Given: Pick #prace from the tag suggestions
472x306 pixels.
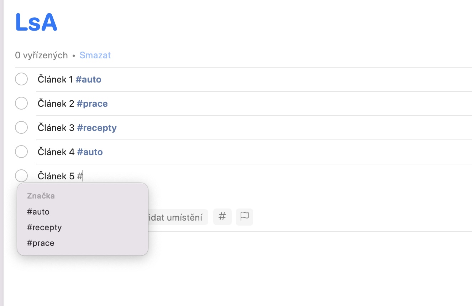Looking at the screenshot, I should 41,243.
